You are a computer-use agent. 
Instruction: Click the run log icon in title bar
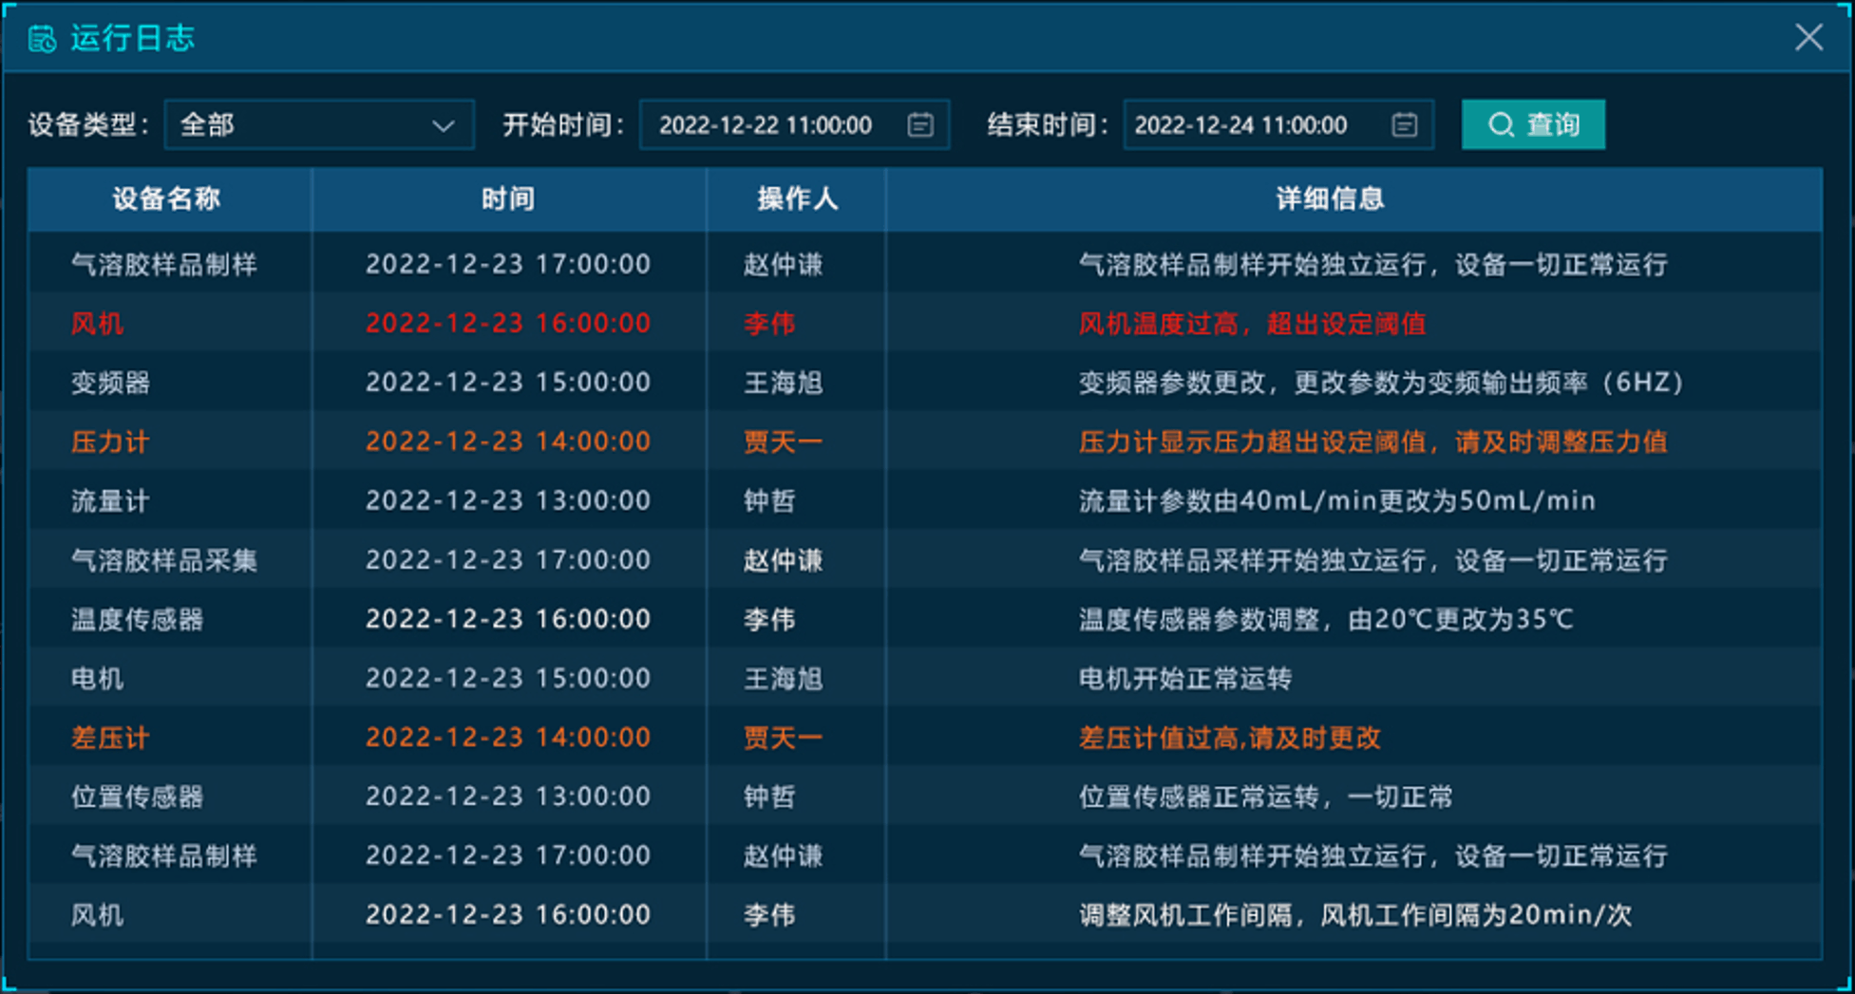point(42,39)
